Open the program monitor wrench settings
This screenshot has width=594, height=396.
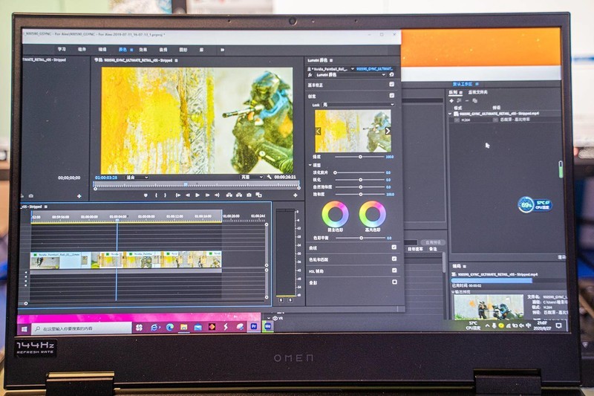point(269,177)
